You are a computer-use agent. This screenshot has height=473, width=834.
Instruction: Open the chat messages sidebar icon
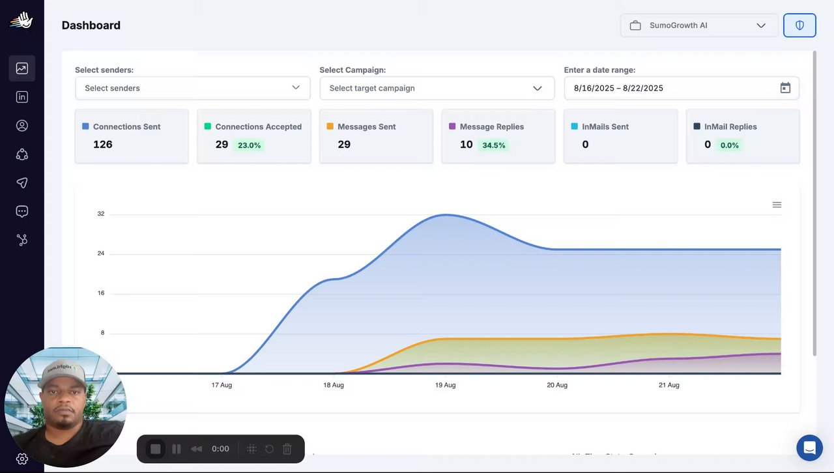pyautogui.click(x=22, y=211)
